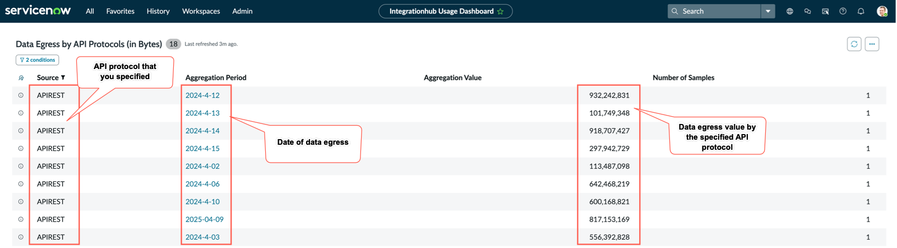Image resolution: width=897 pixels, height=248 pixels.
Task: Click APIREST in the 2024-4-06 row
Action: [51, 184]
